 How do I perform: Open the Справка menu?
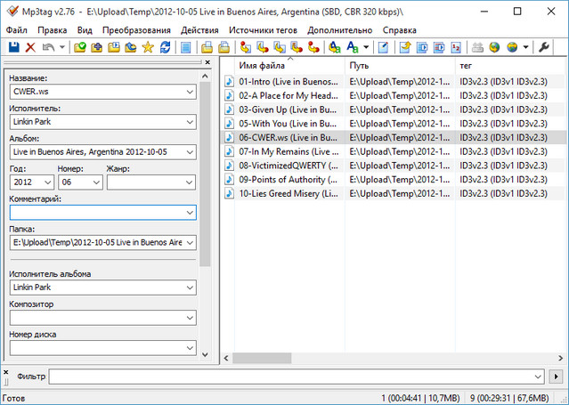point(400,30)
